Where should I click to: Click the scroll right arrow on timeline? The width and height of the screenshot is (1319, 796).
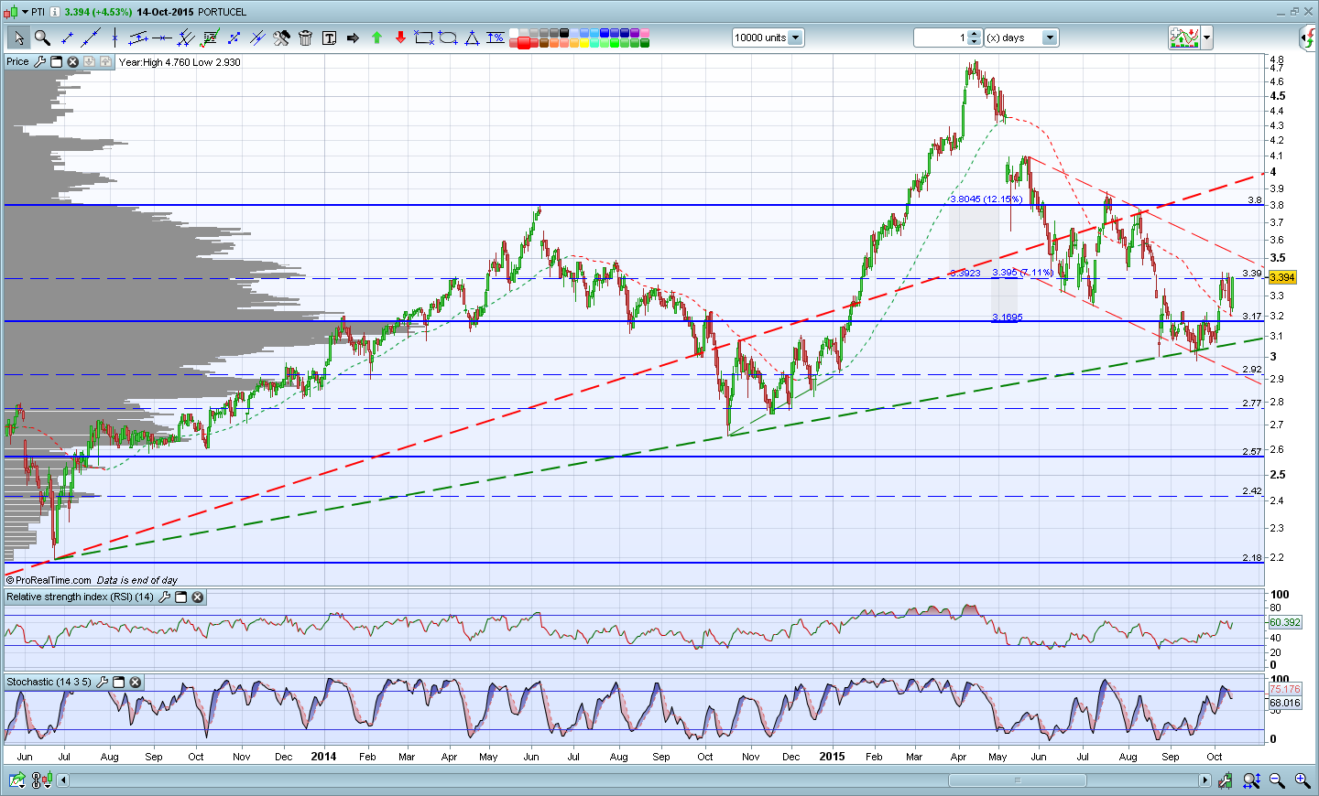pos(1205,780)
